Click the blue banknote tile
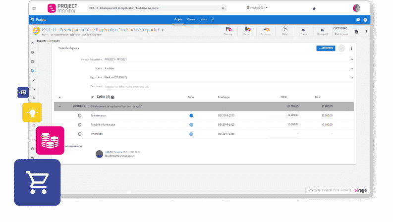Viewport: 393px width, 222px height. 23,93
